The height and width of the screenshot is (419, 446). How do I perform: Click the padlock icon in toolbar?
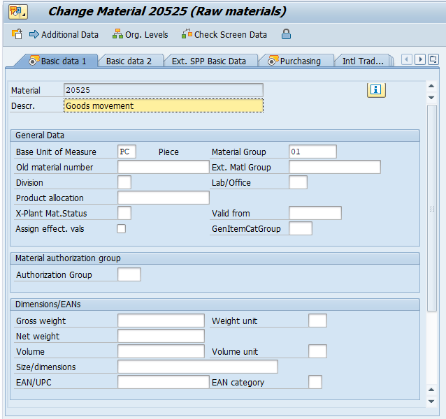(286, 34)
